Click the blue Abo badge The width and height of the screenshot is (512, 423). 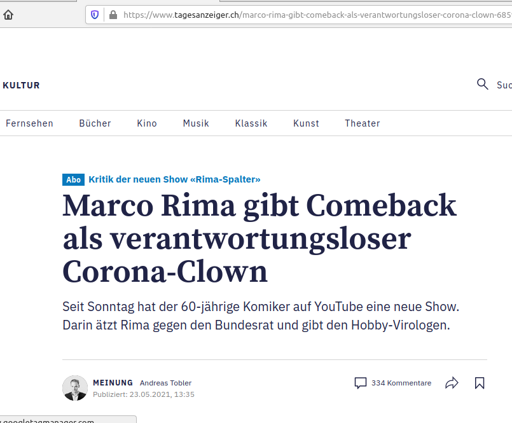(x=74, y=179)
